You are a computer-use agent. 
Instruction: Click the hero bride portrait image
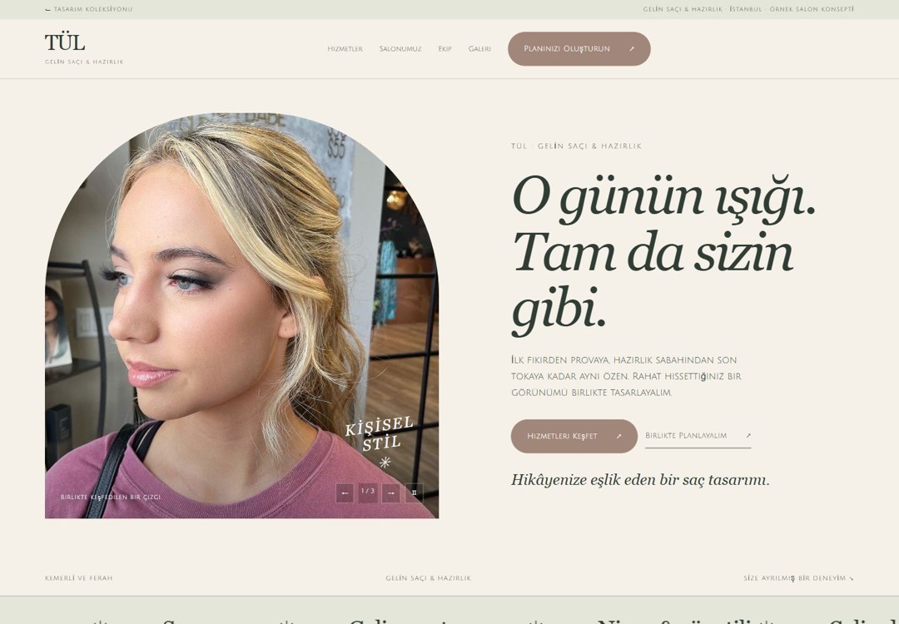click(x=242, y=315)
